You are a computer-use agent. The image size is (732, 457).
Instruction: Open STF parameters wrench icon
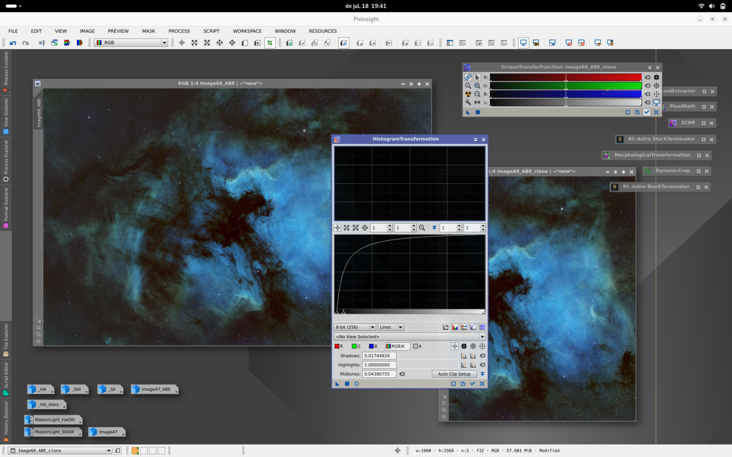click(468, 102)
